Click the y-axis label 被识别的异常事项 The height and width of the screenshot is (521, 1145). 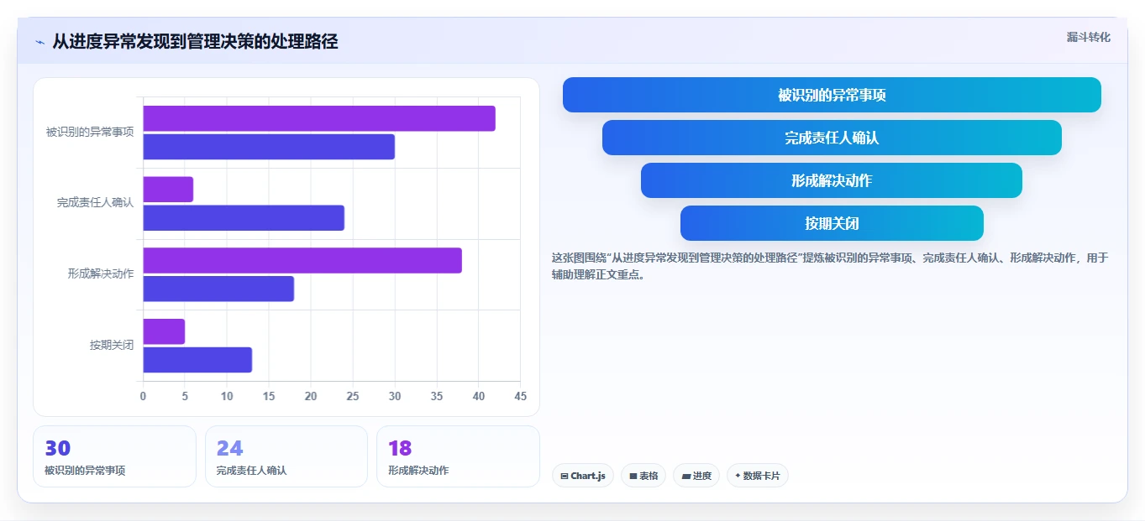(90, 132)
